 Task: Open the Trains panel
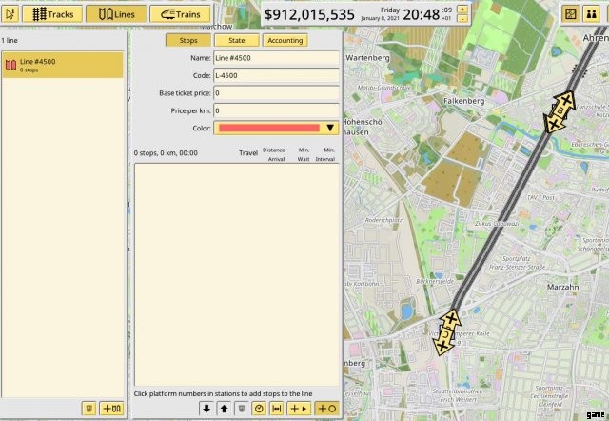pyautogui.click(x=181, y=13)
